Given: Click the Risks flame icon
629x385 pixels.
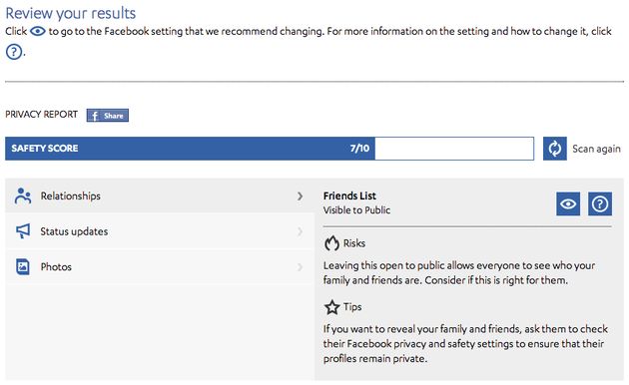Looking at the screenshot, I should (x=331, y=243).
